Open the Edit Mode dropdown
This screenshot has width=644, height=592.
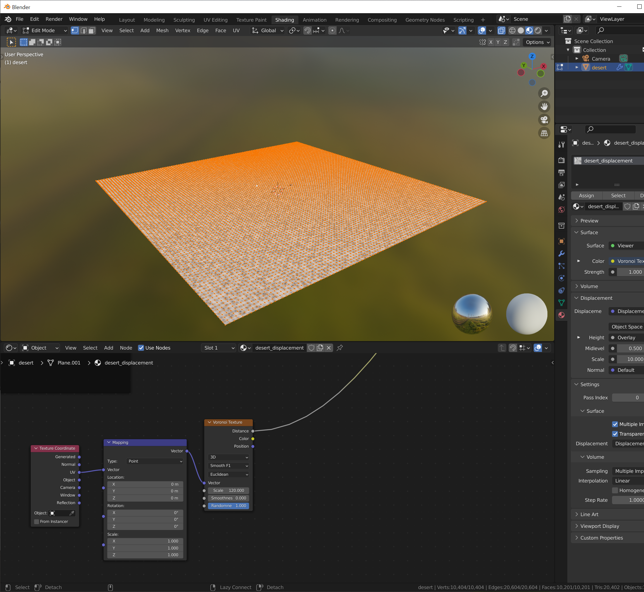tap(45, 30)
